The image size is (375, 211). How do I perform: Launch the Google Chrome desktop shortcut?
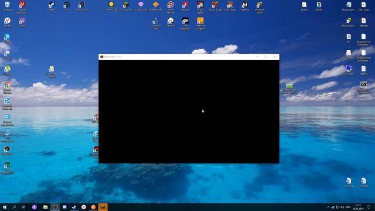7,87
